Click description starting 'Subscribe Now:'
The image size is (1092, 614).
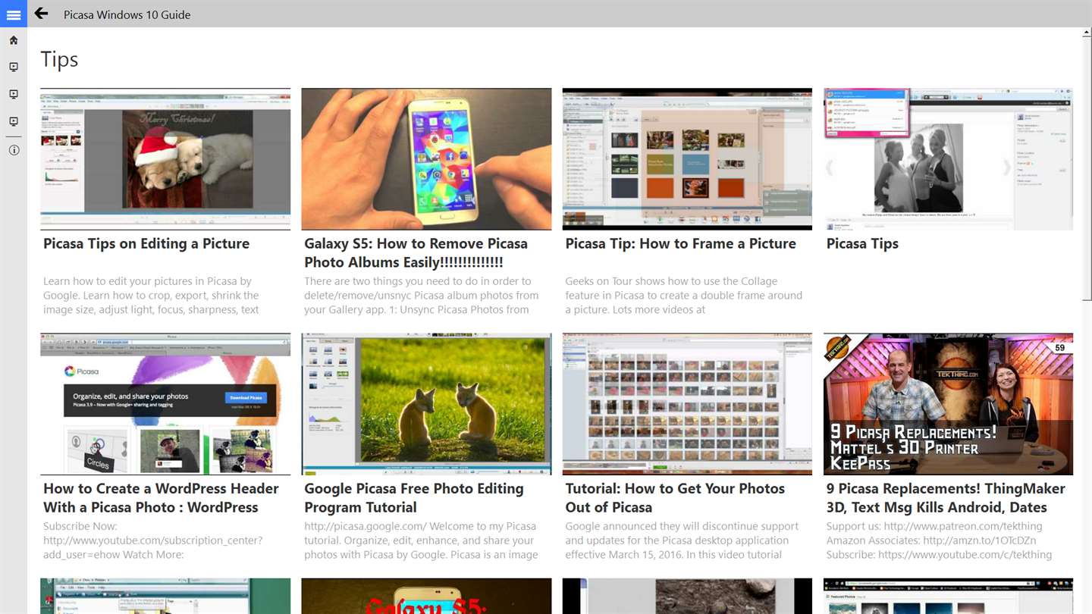(152, 540)
